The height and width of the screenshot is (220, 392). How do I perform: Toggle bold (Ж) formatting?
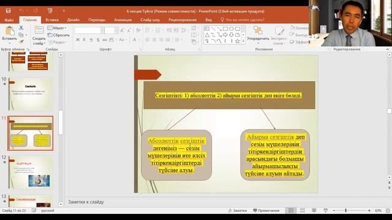(78, 40)
